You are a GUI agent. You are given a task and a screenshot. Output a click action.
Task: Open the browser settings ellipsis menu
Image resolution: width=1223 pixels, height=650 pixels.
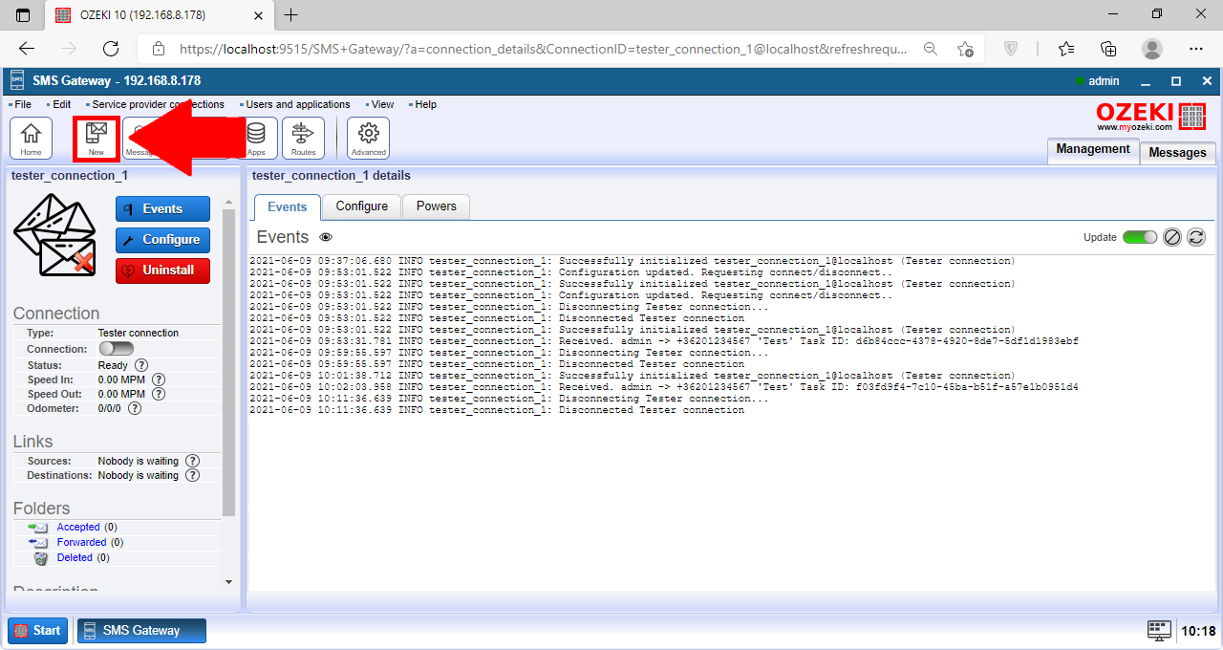(x=1196, y=49)
